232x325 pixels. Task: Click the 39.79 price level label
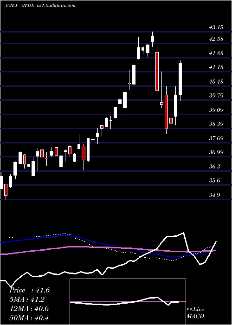pos(216,96)
